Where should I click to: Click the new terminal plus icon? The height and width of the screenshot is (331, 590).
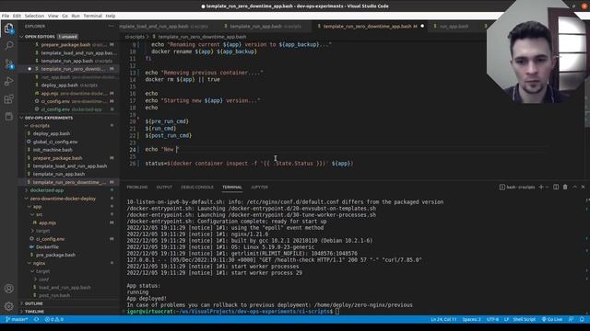[x=541, y=187]
